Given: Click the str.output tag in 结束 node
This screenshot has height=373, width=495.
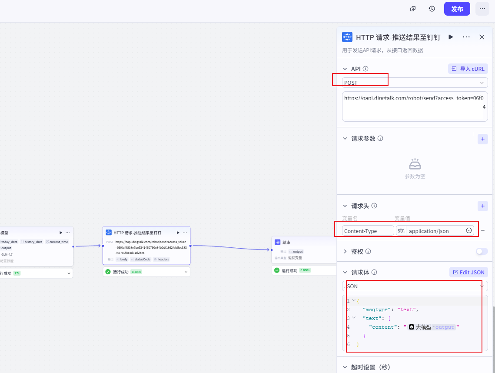Looking at the screenshot, I should coord(296,251).
